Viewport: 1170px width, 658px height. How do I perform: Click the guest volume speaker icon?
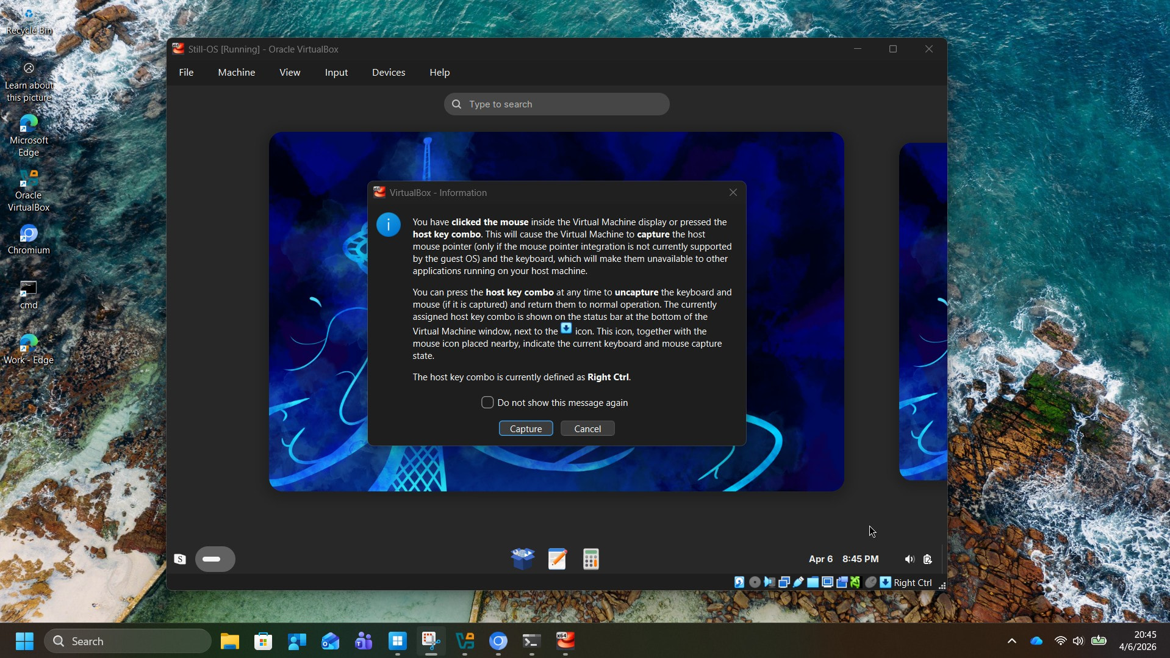pos(909,559)
